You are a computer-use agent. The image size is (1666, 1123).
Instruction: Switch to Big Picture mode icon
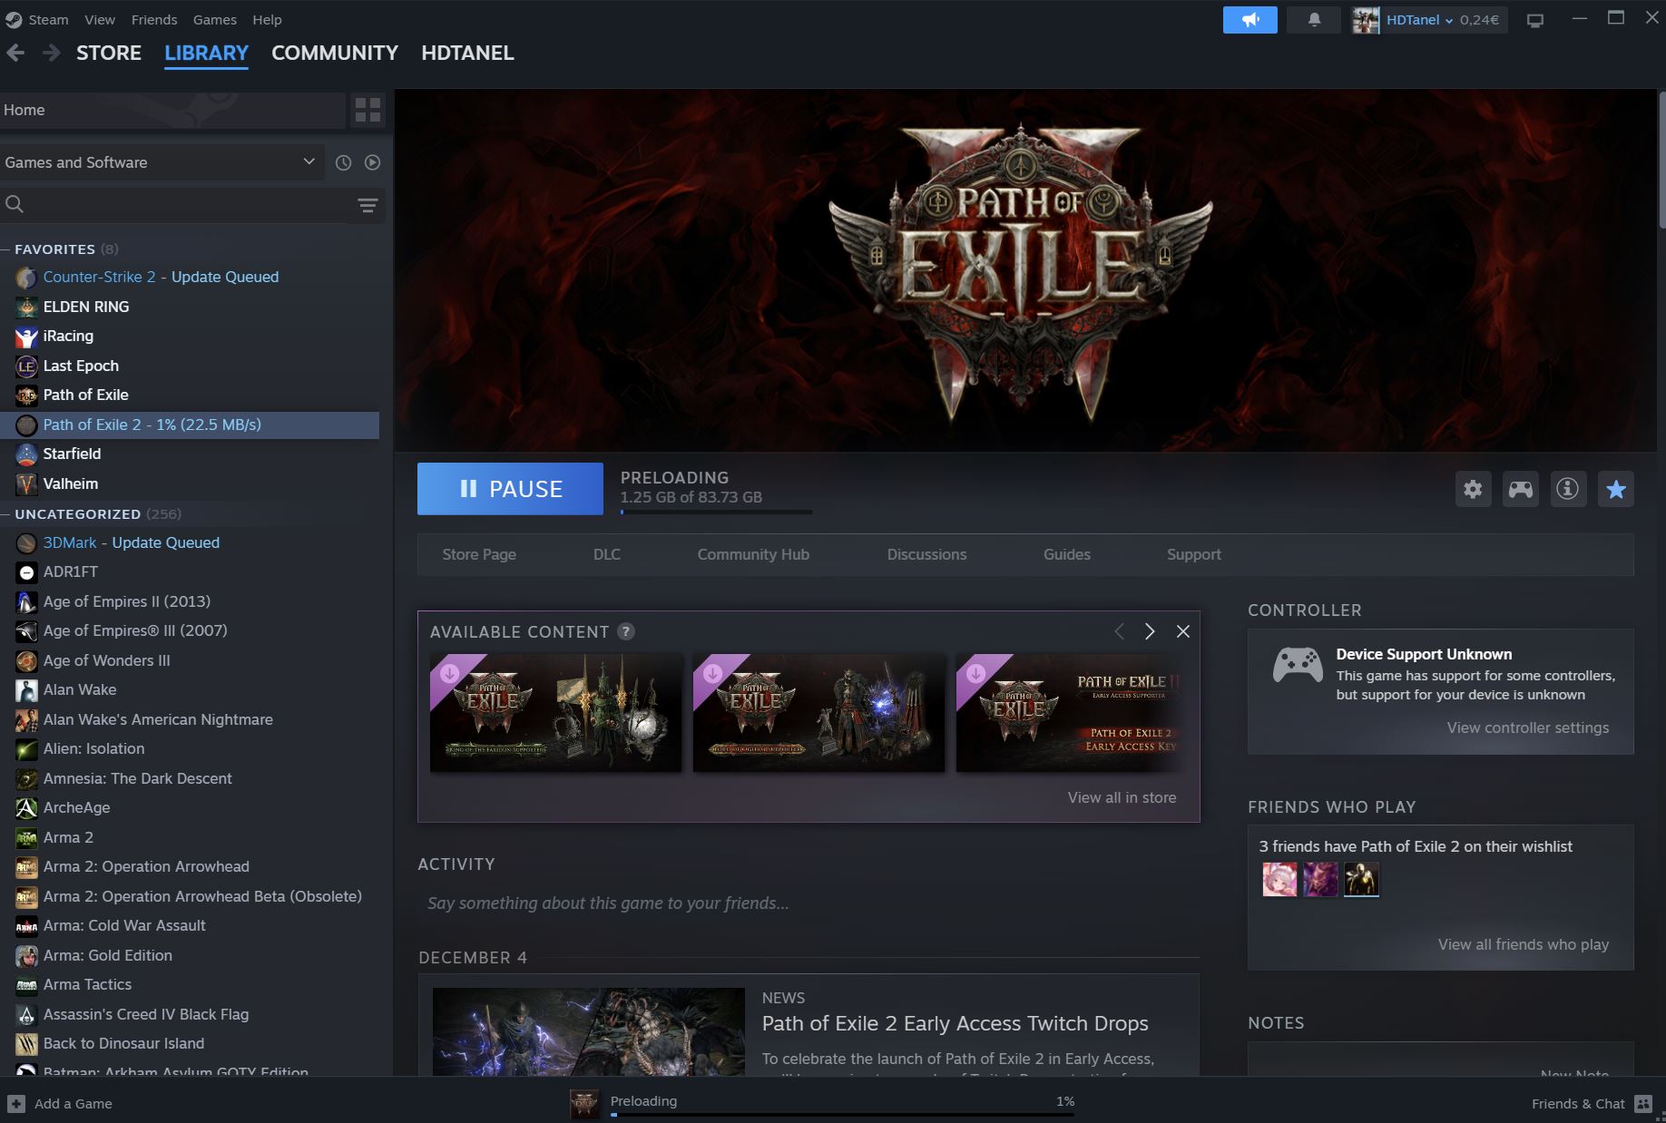point(1535,20)
